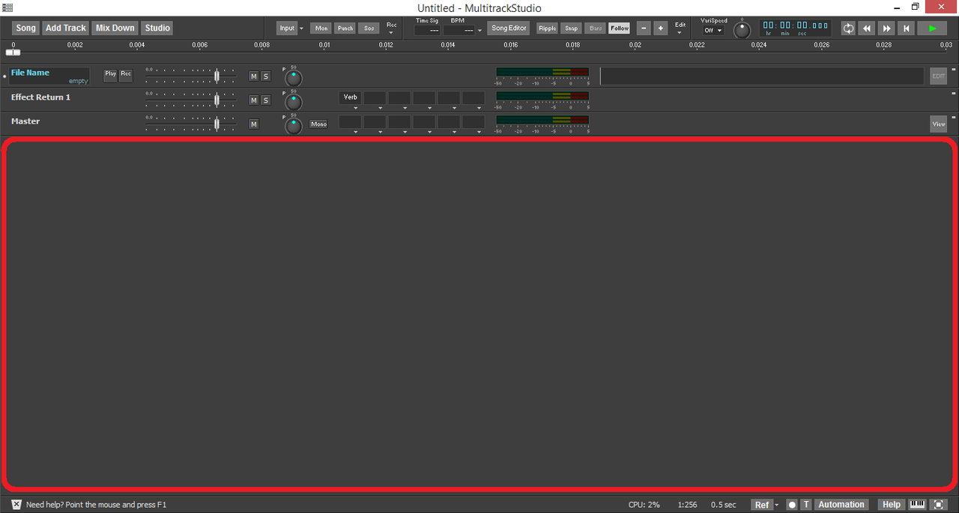Screen dimensions: 959x513
Task: Toggle the Snap button
Action: tap(571, 28)
